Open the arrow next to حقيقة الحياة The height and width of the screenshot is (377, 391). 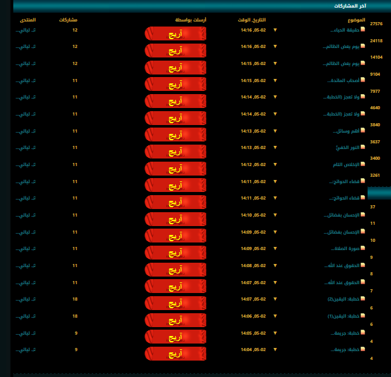coord(275,30)
